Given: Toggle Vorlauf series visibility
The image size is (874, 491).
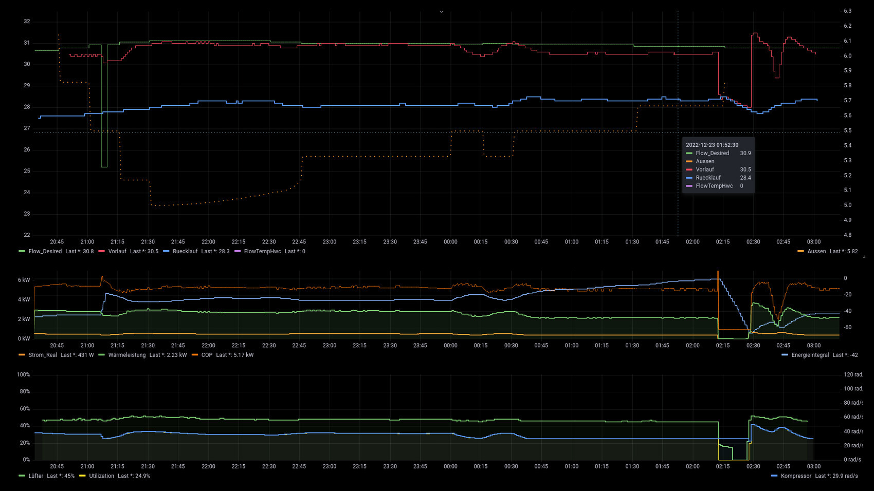Looking at the screenshot, I should point(117,252).
